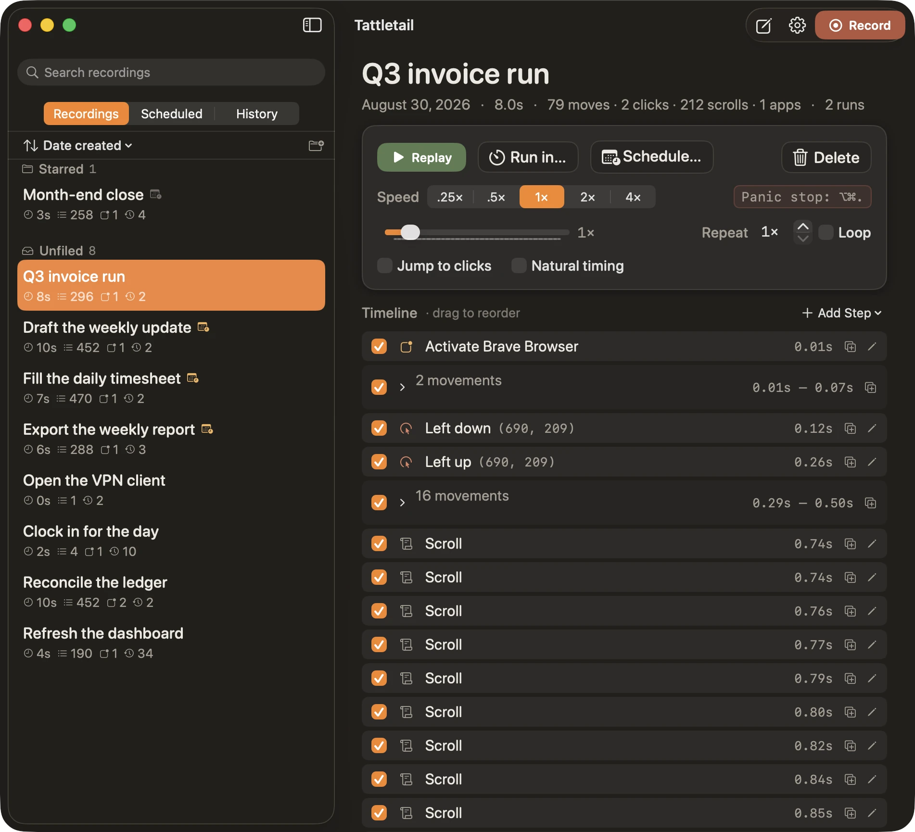Image resolution: width=915 pixels, height=832 pixels.
Task: Set speed to 4x
Action: point(633,197)
